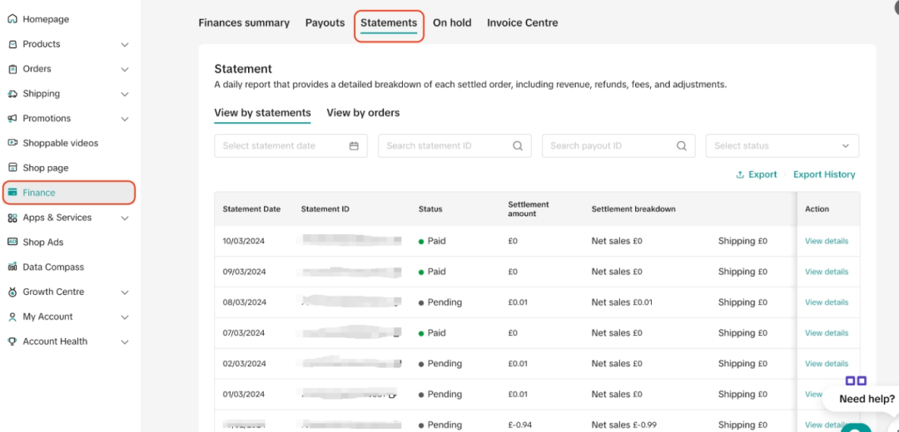
Task: Switch to Finances summary tab
Action: pos(244,23)
